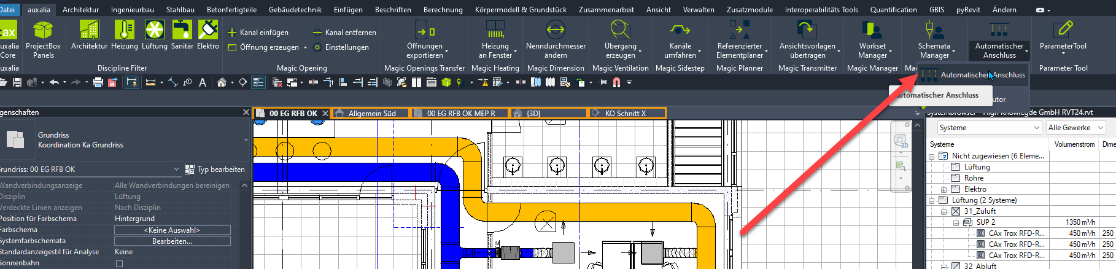Click the Kanal entfernen tool

point(344,33)
